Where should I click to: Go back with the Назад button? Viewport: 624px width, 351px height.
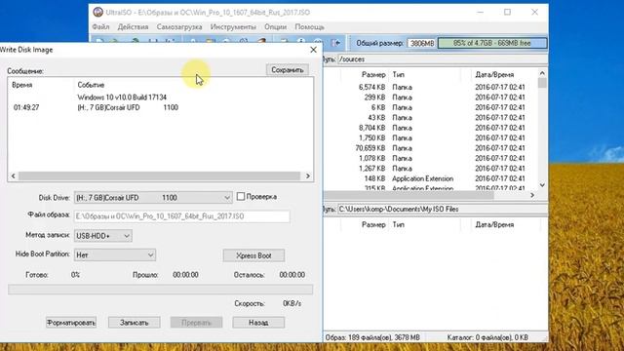pyautogui.click(x=258, y=323)
